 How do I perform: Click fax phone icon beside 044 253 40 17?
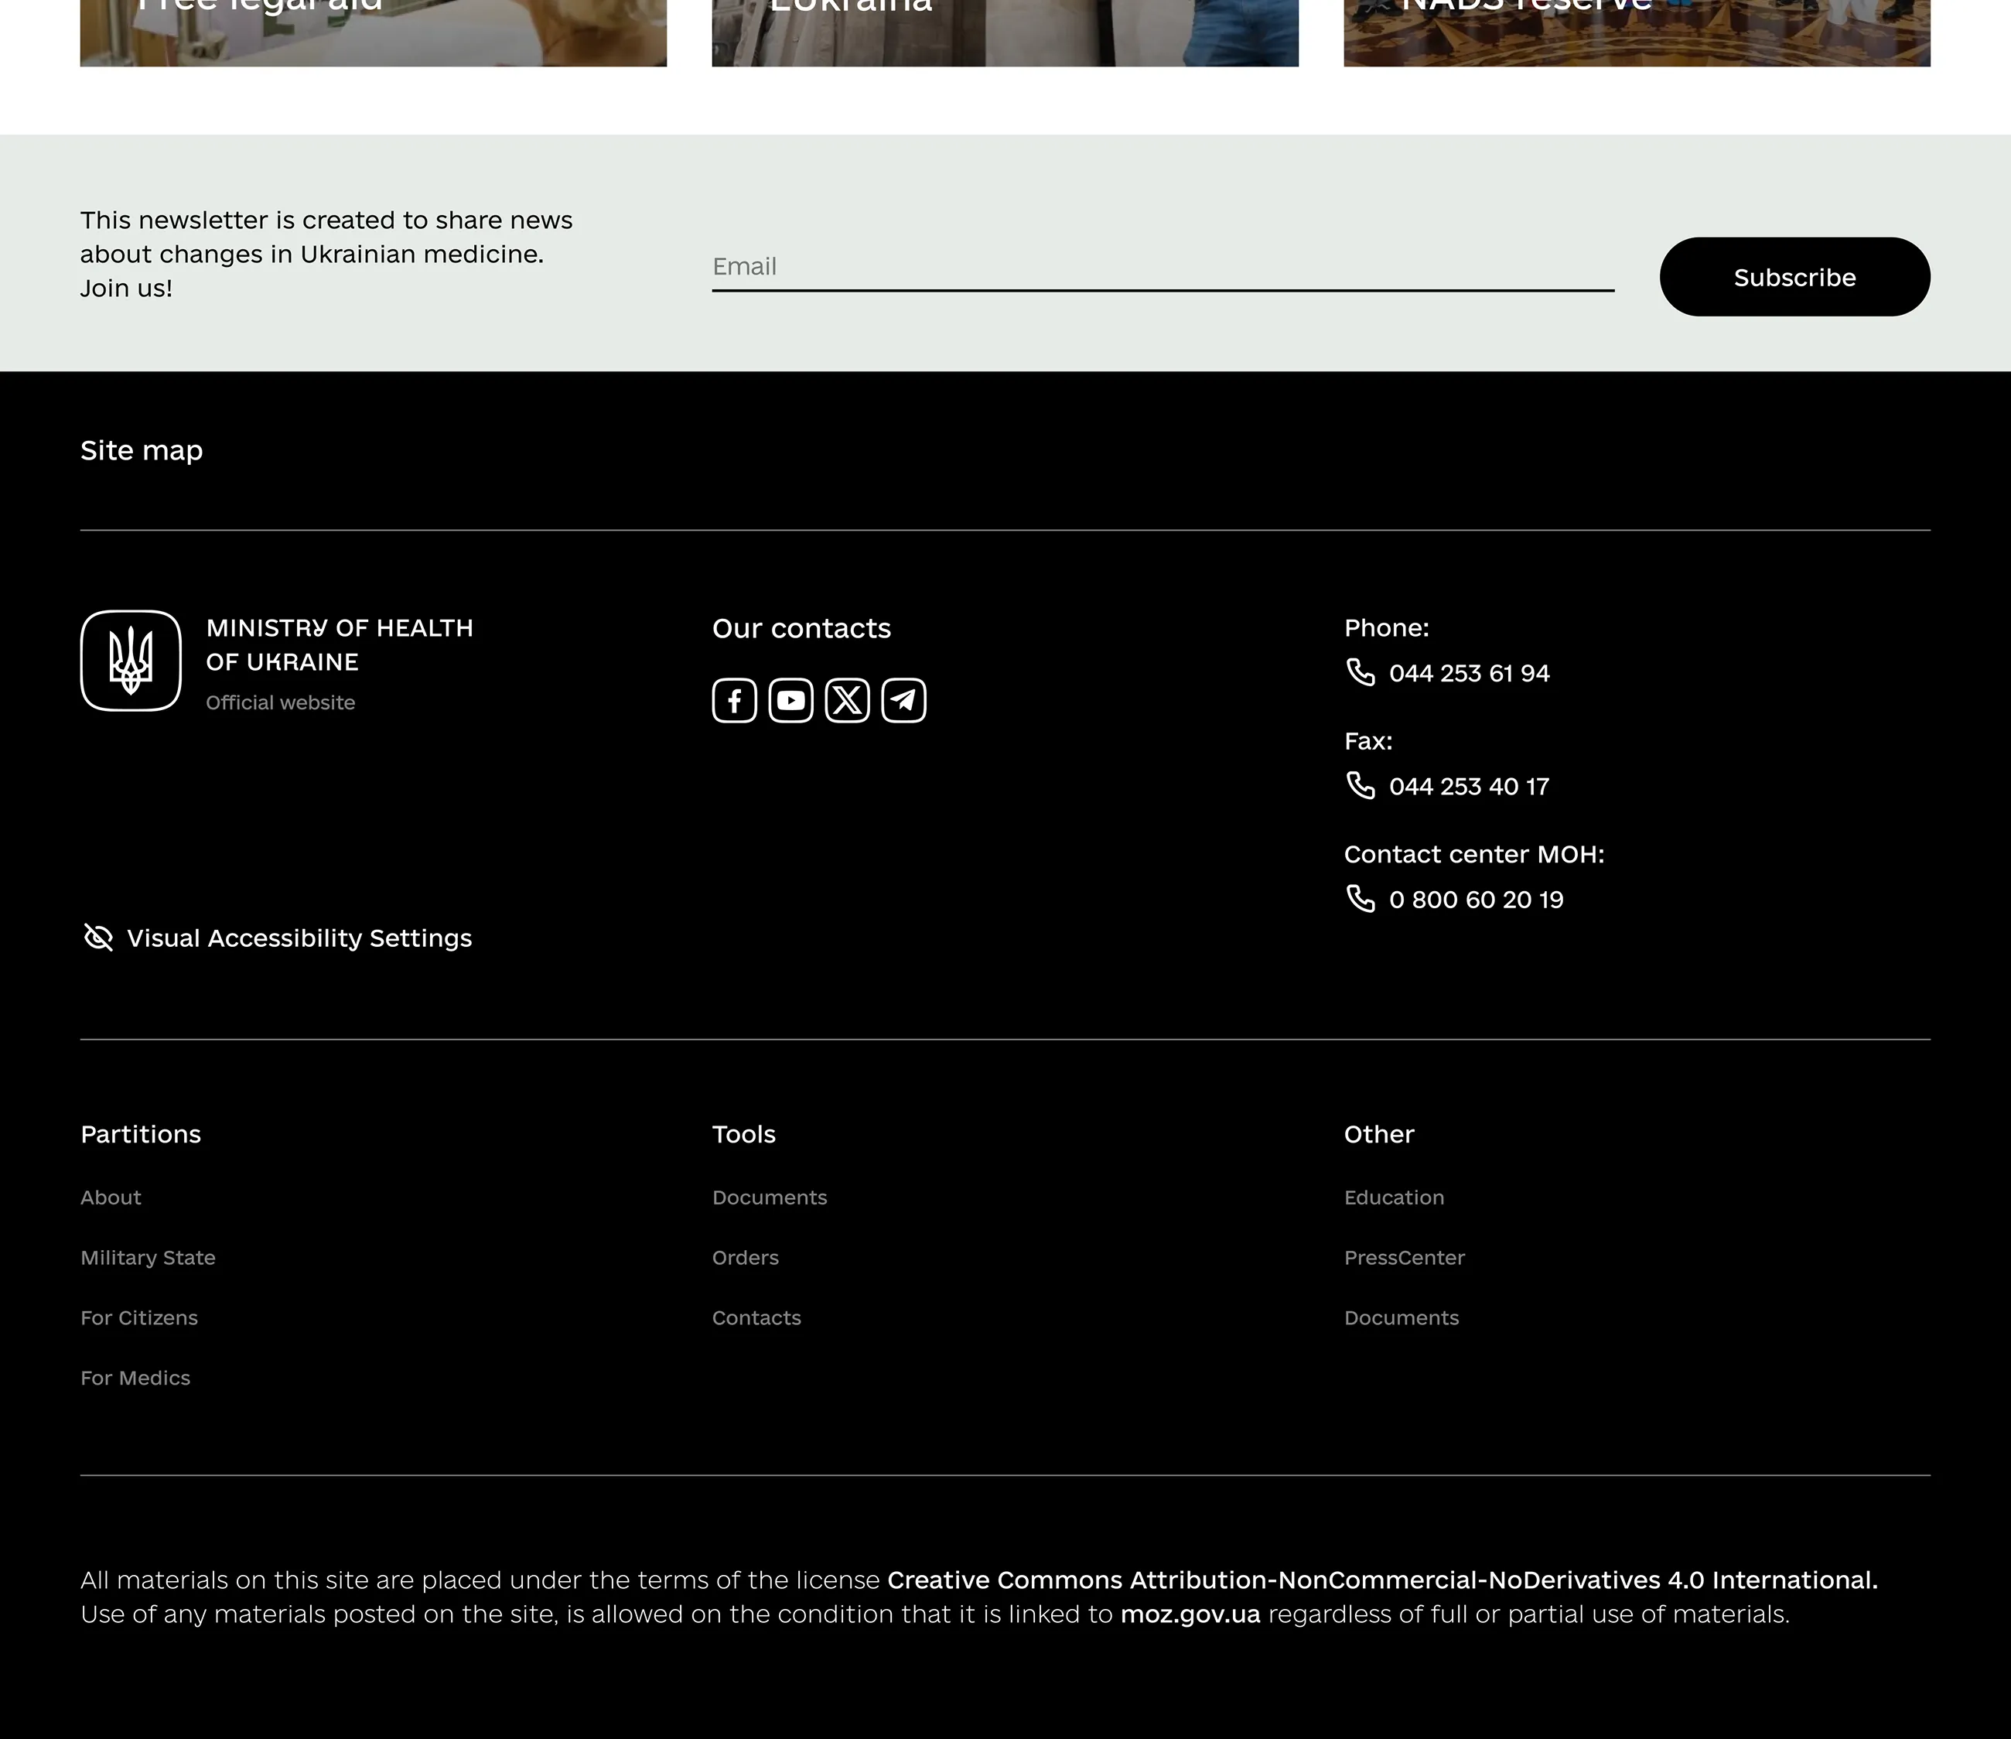tap(1361, 784)
